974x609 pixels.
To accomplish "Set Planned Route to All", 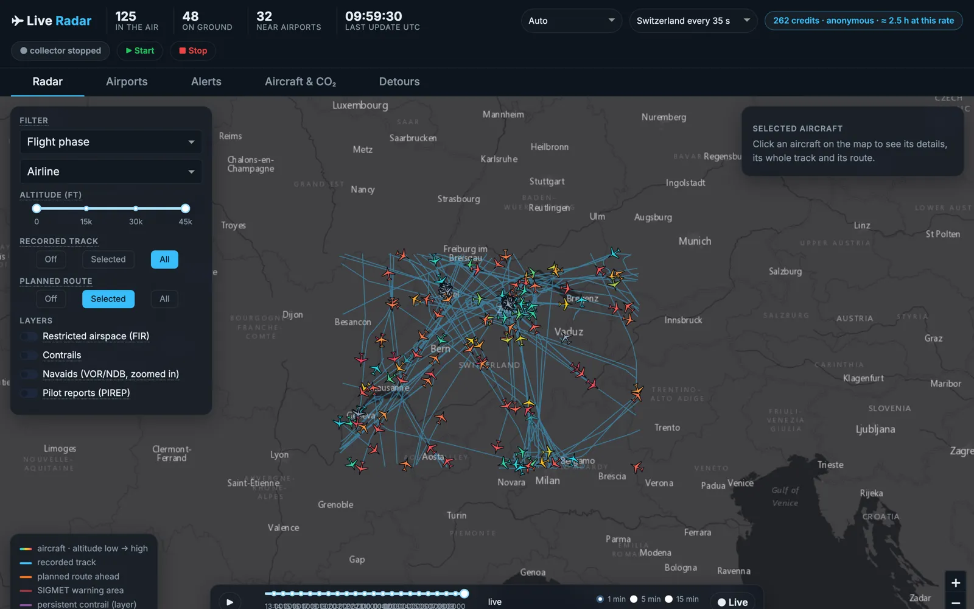I will coord(164,299).
